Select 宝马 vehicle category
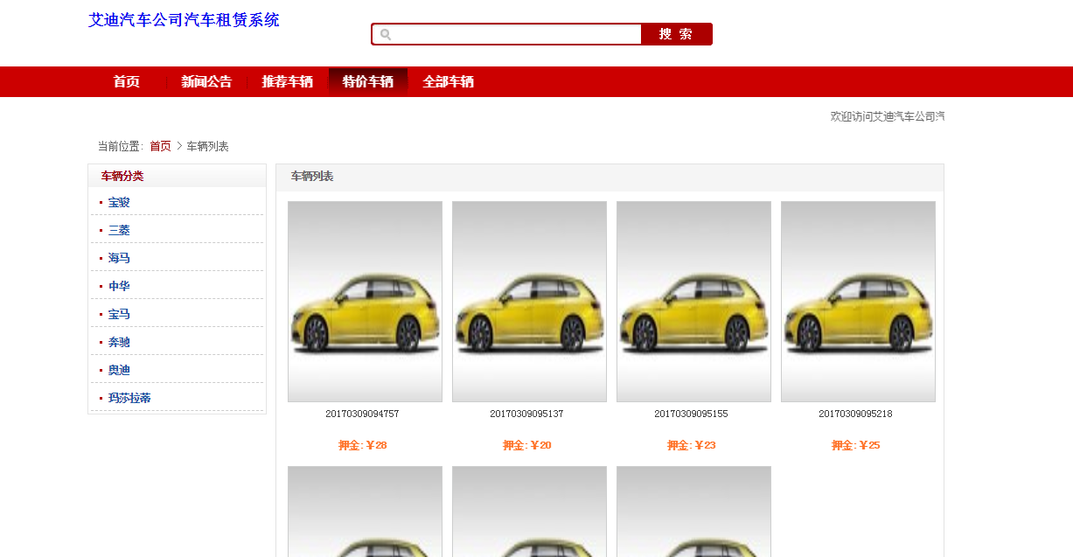This screenshot has height=557, width=1073. (x=119, y=314)
